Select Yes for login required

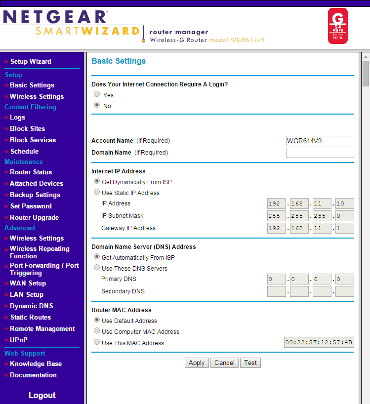97,94
